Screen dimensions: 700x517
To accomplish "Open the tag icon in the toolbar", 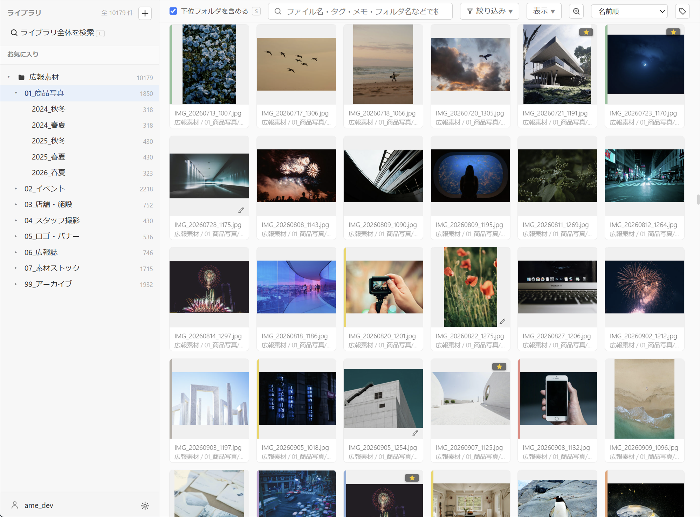I will tap(682, 12).
